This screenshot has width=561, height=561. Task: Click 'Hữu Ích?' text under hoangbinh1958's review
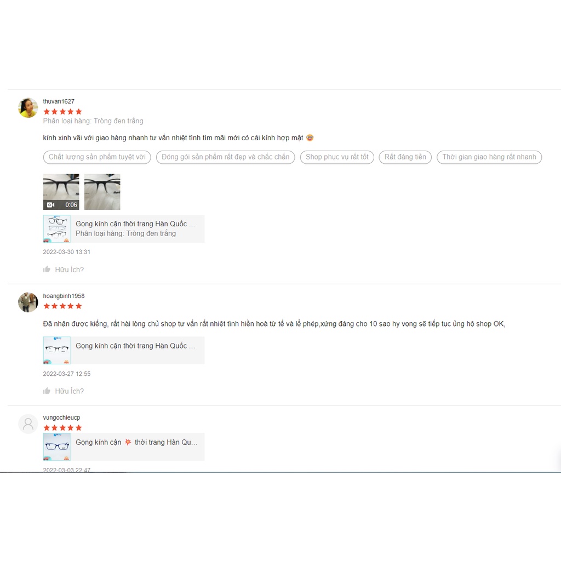point(70,391)
